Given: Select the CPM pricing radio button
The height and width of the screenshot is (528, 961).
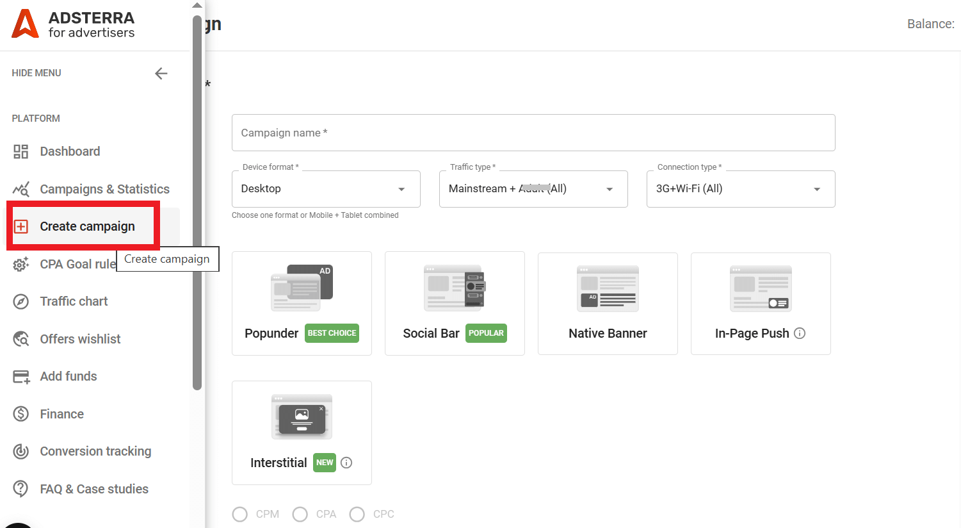Looking at the screenshot, I should coord(240,515).
